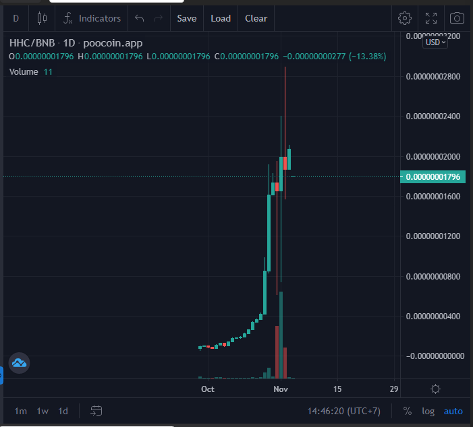Viewport: 473px width, 427px height.
Task: Open the USD currency dropdown
Action: point(435,42)
